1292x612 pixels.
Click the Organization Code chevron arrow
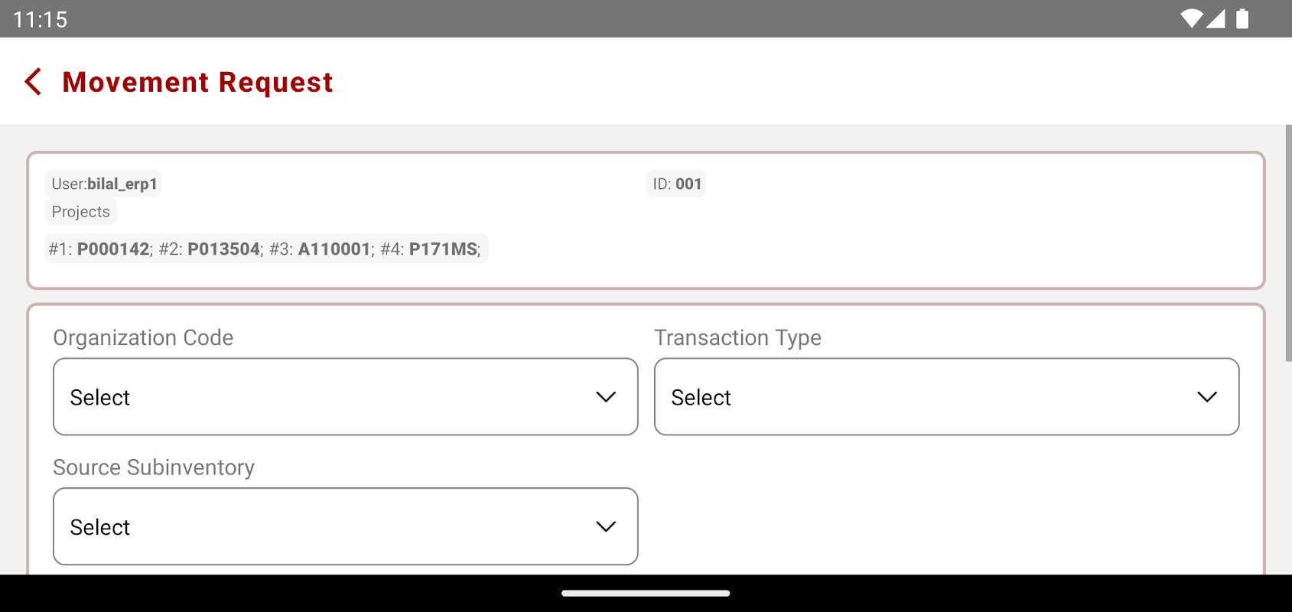coord(606,397)
